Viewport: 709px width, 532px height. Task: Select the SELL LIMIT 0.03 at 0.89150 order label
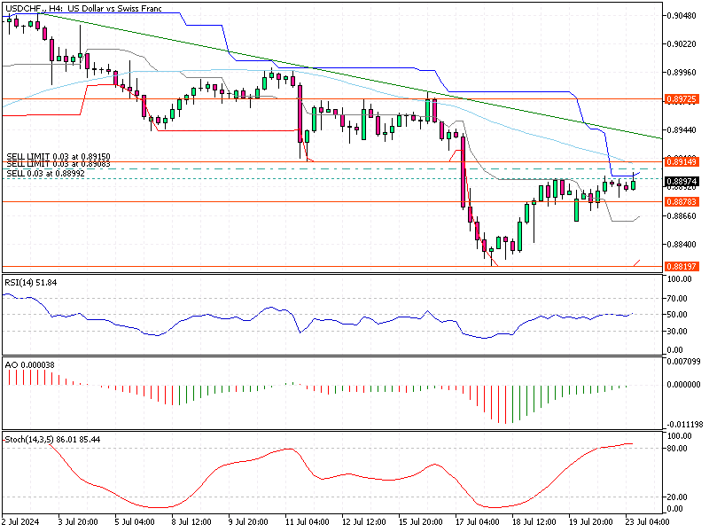pos(58,156)
